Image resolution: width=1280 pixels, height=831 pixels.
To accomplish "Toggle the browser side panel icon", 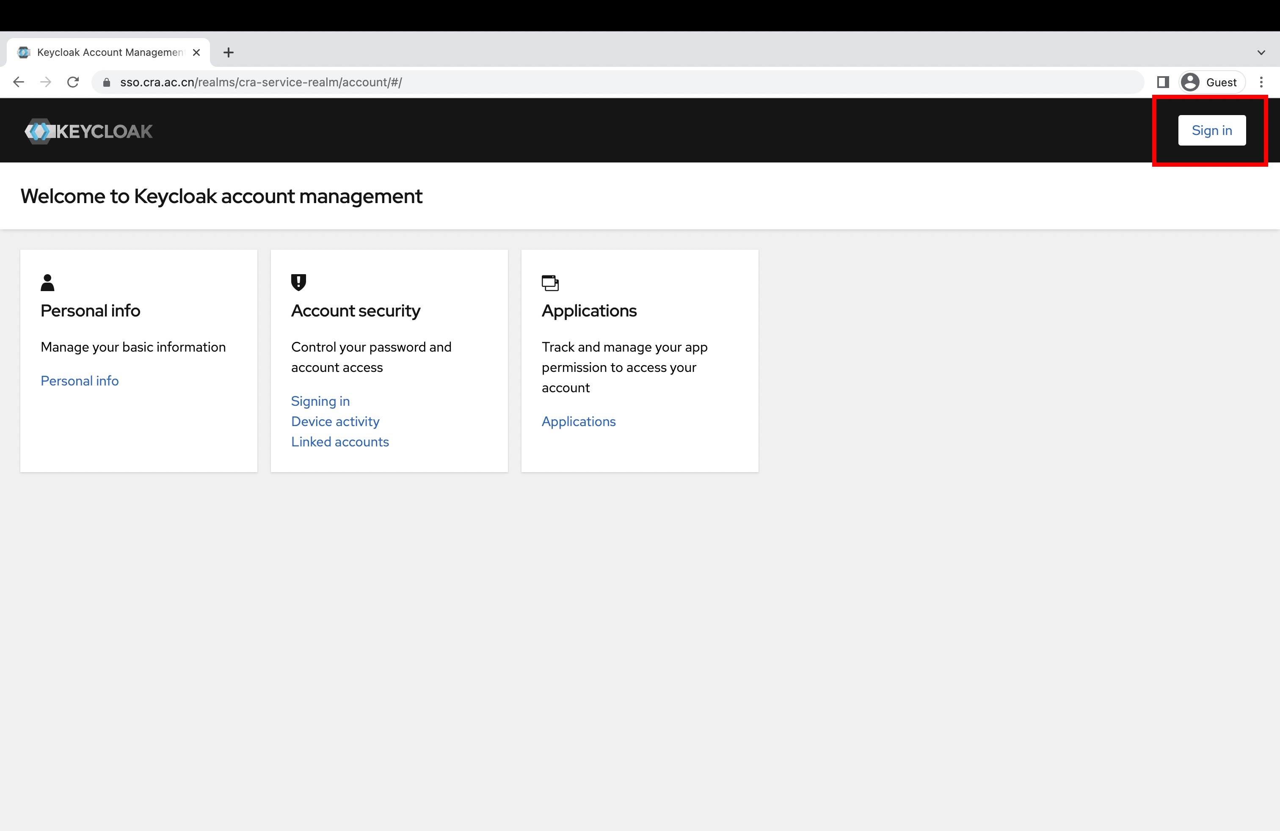I will tap(1163, 82).
